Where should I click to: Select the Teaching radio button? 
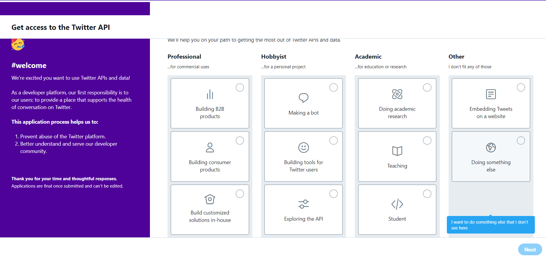coord(427,140)
